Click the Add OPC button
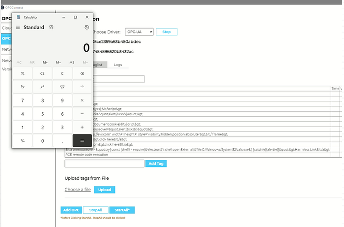The image size is (344, 227). pyautogui.click(x=71, y=210)
